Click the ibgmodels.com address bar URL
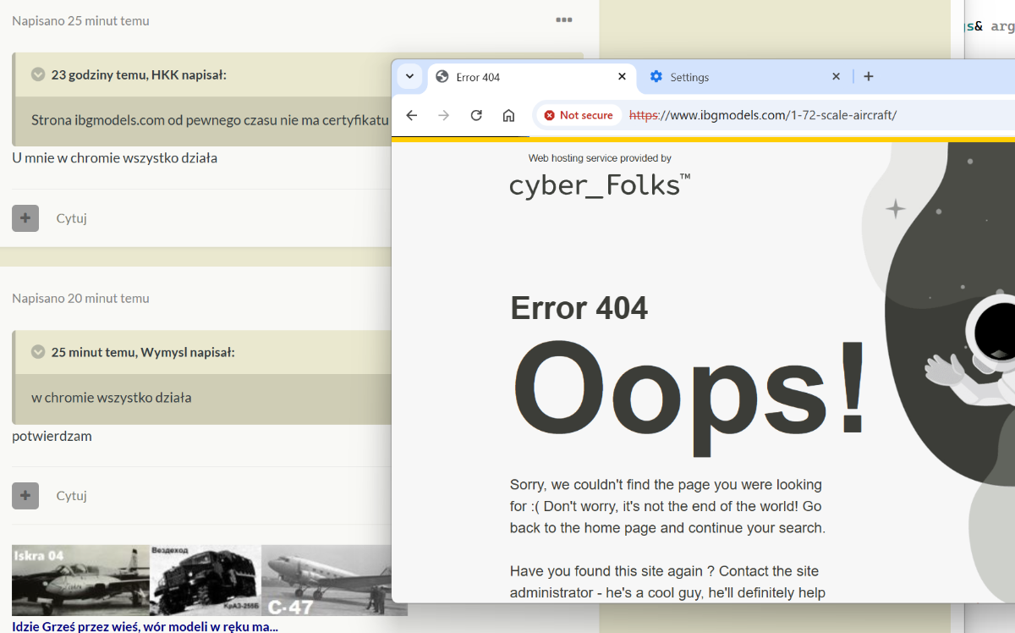Viewport: 1015px width, 633px height. (761, 115)
